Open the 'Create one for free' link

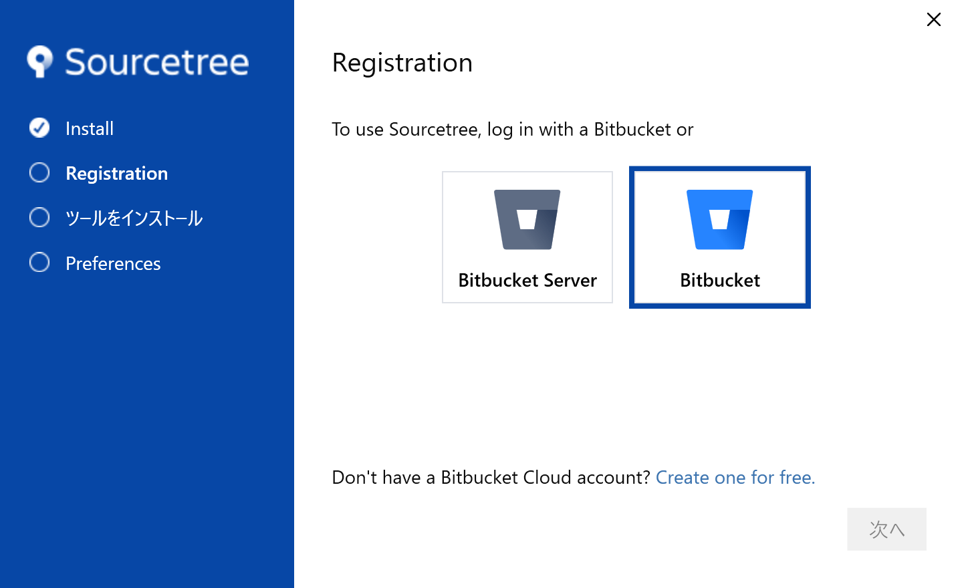tap(735, 478)
